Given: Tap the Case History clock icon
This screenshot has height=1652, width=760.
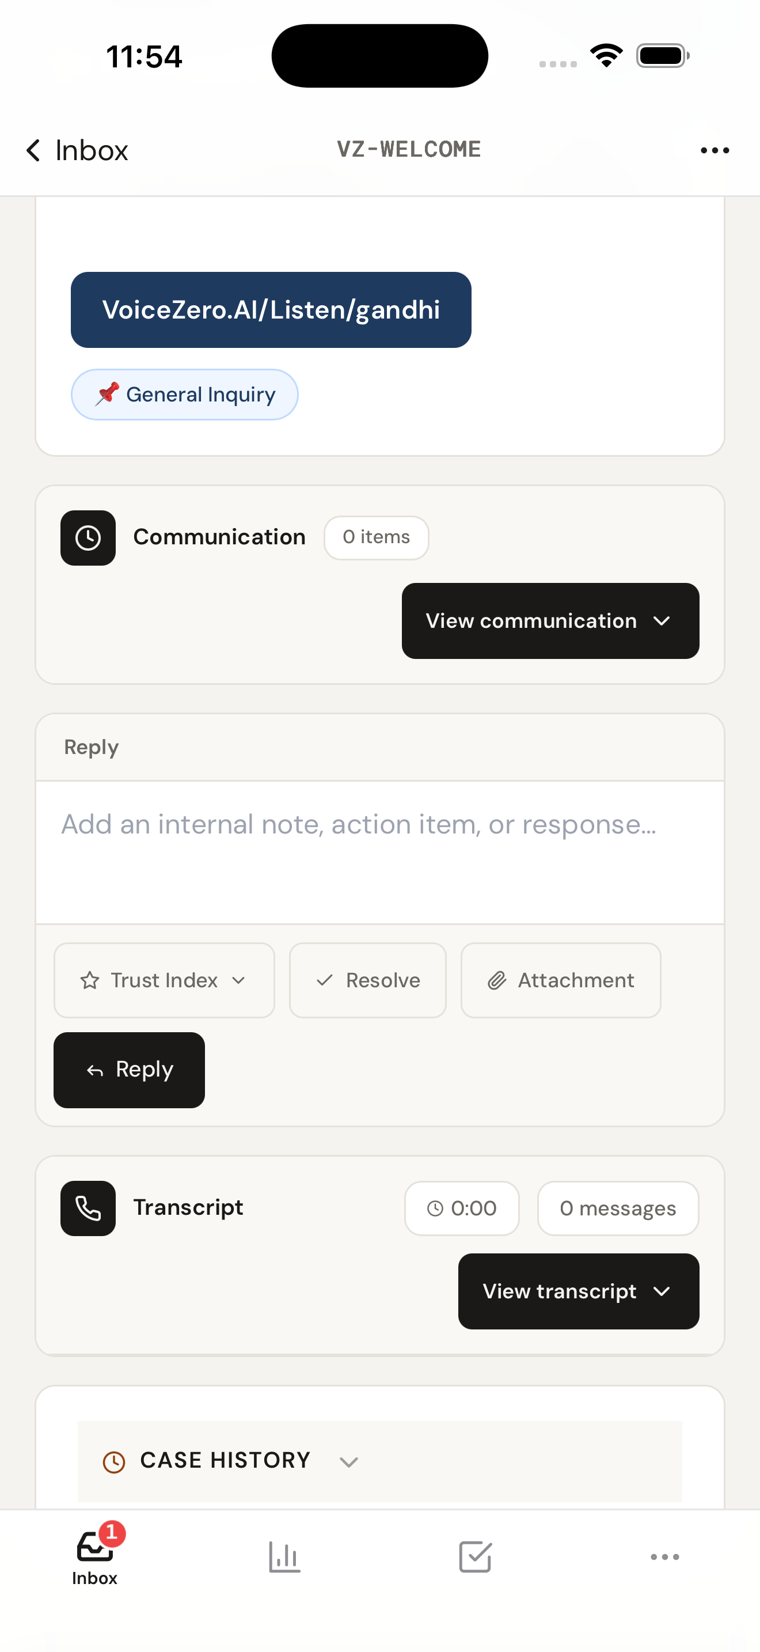Looking at the screenshot, I should (x=114, y=1461).
